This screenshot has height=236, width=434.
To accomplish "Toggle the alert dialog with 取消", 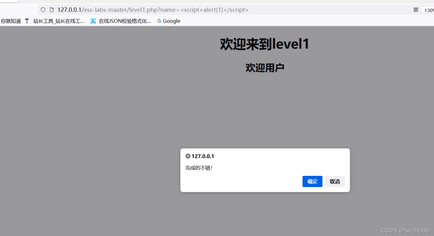I will 335,181.
